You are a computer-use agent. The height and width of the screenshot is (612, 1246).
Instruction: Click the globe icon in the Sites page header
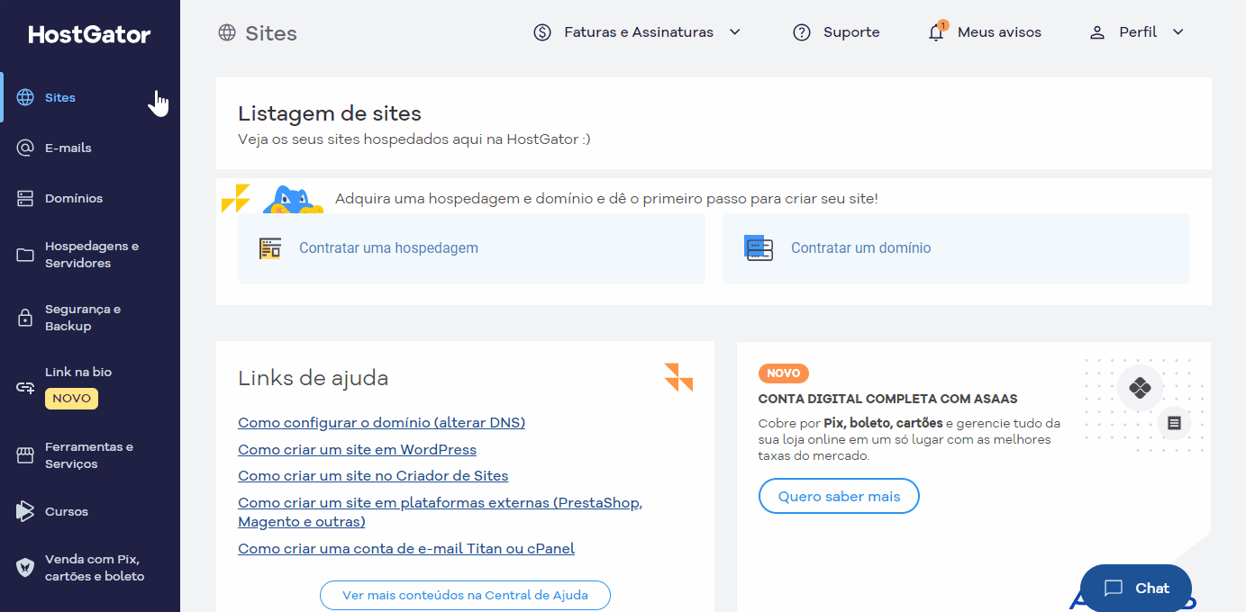click(227, 33)
